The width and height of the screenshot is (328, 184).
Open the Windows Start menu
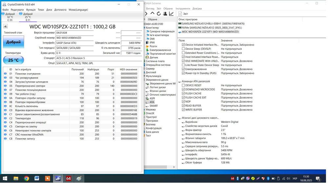(5, 178)
